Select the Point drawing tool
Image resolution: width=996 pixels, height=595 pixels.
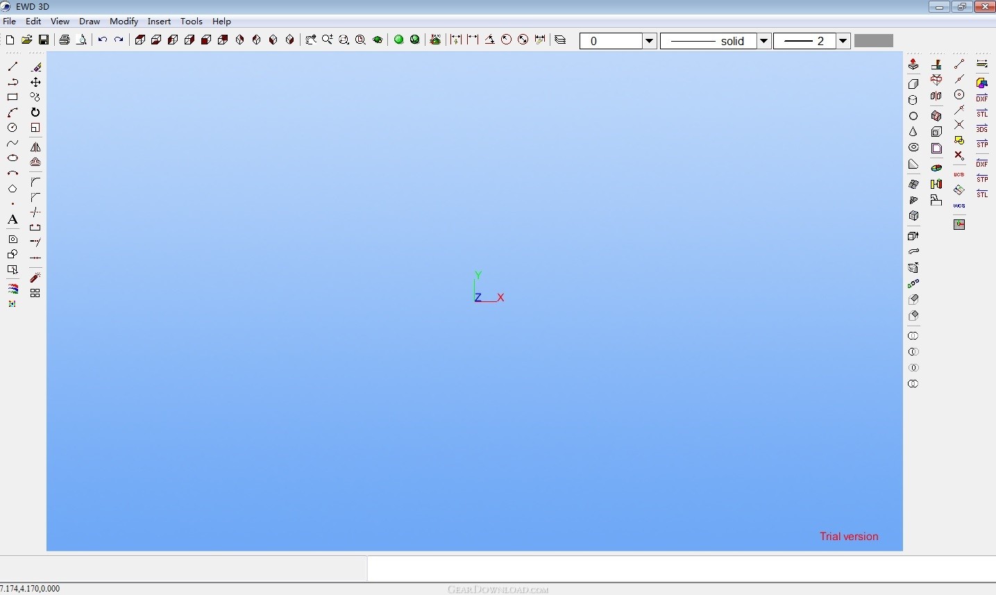12,204
